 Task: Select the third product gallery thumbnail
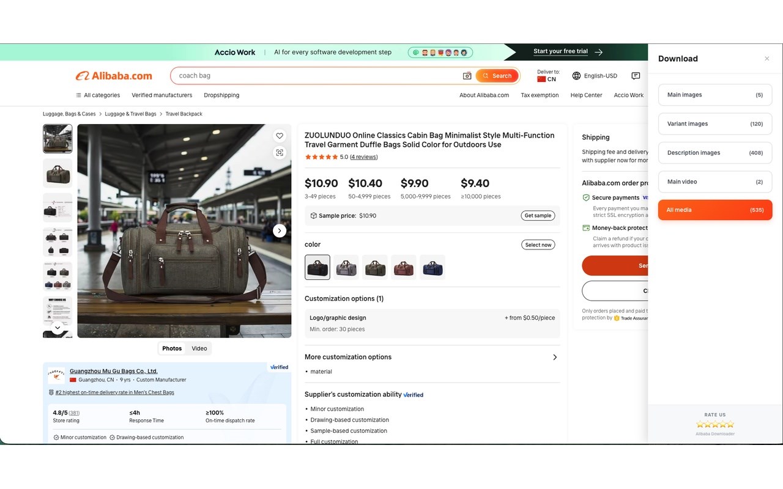pos(58,208)
